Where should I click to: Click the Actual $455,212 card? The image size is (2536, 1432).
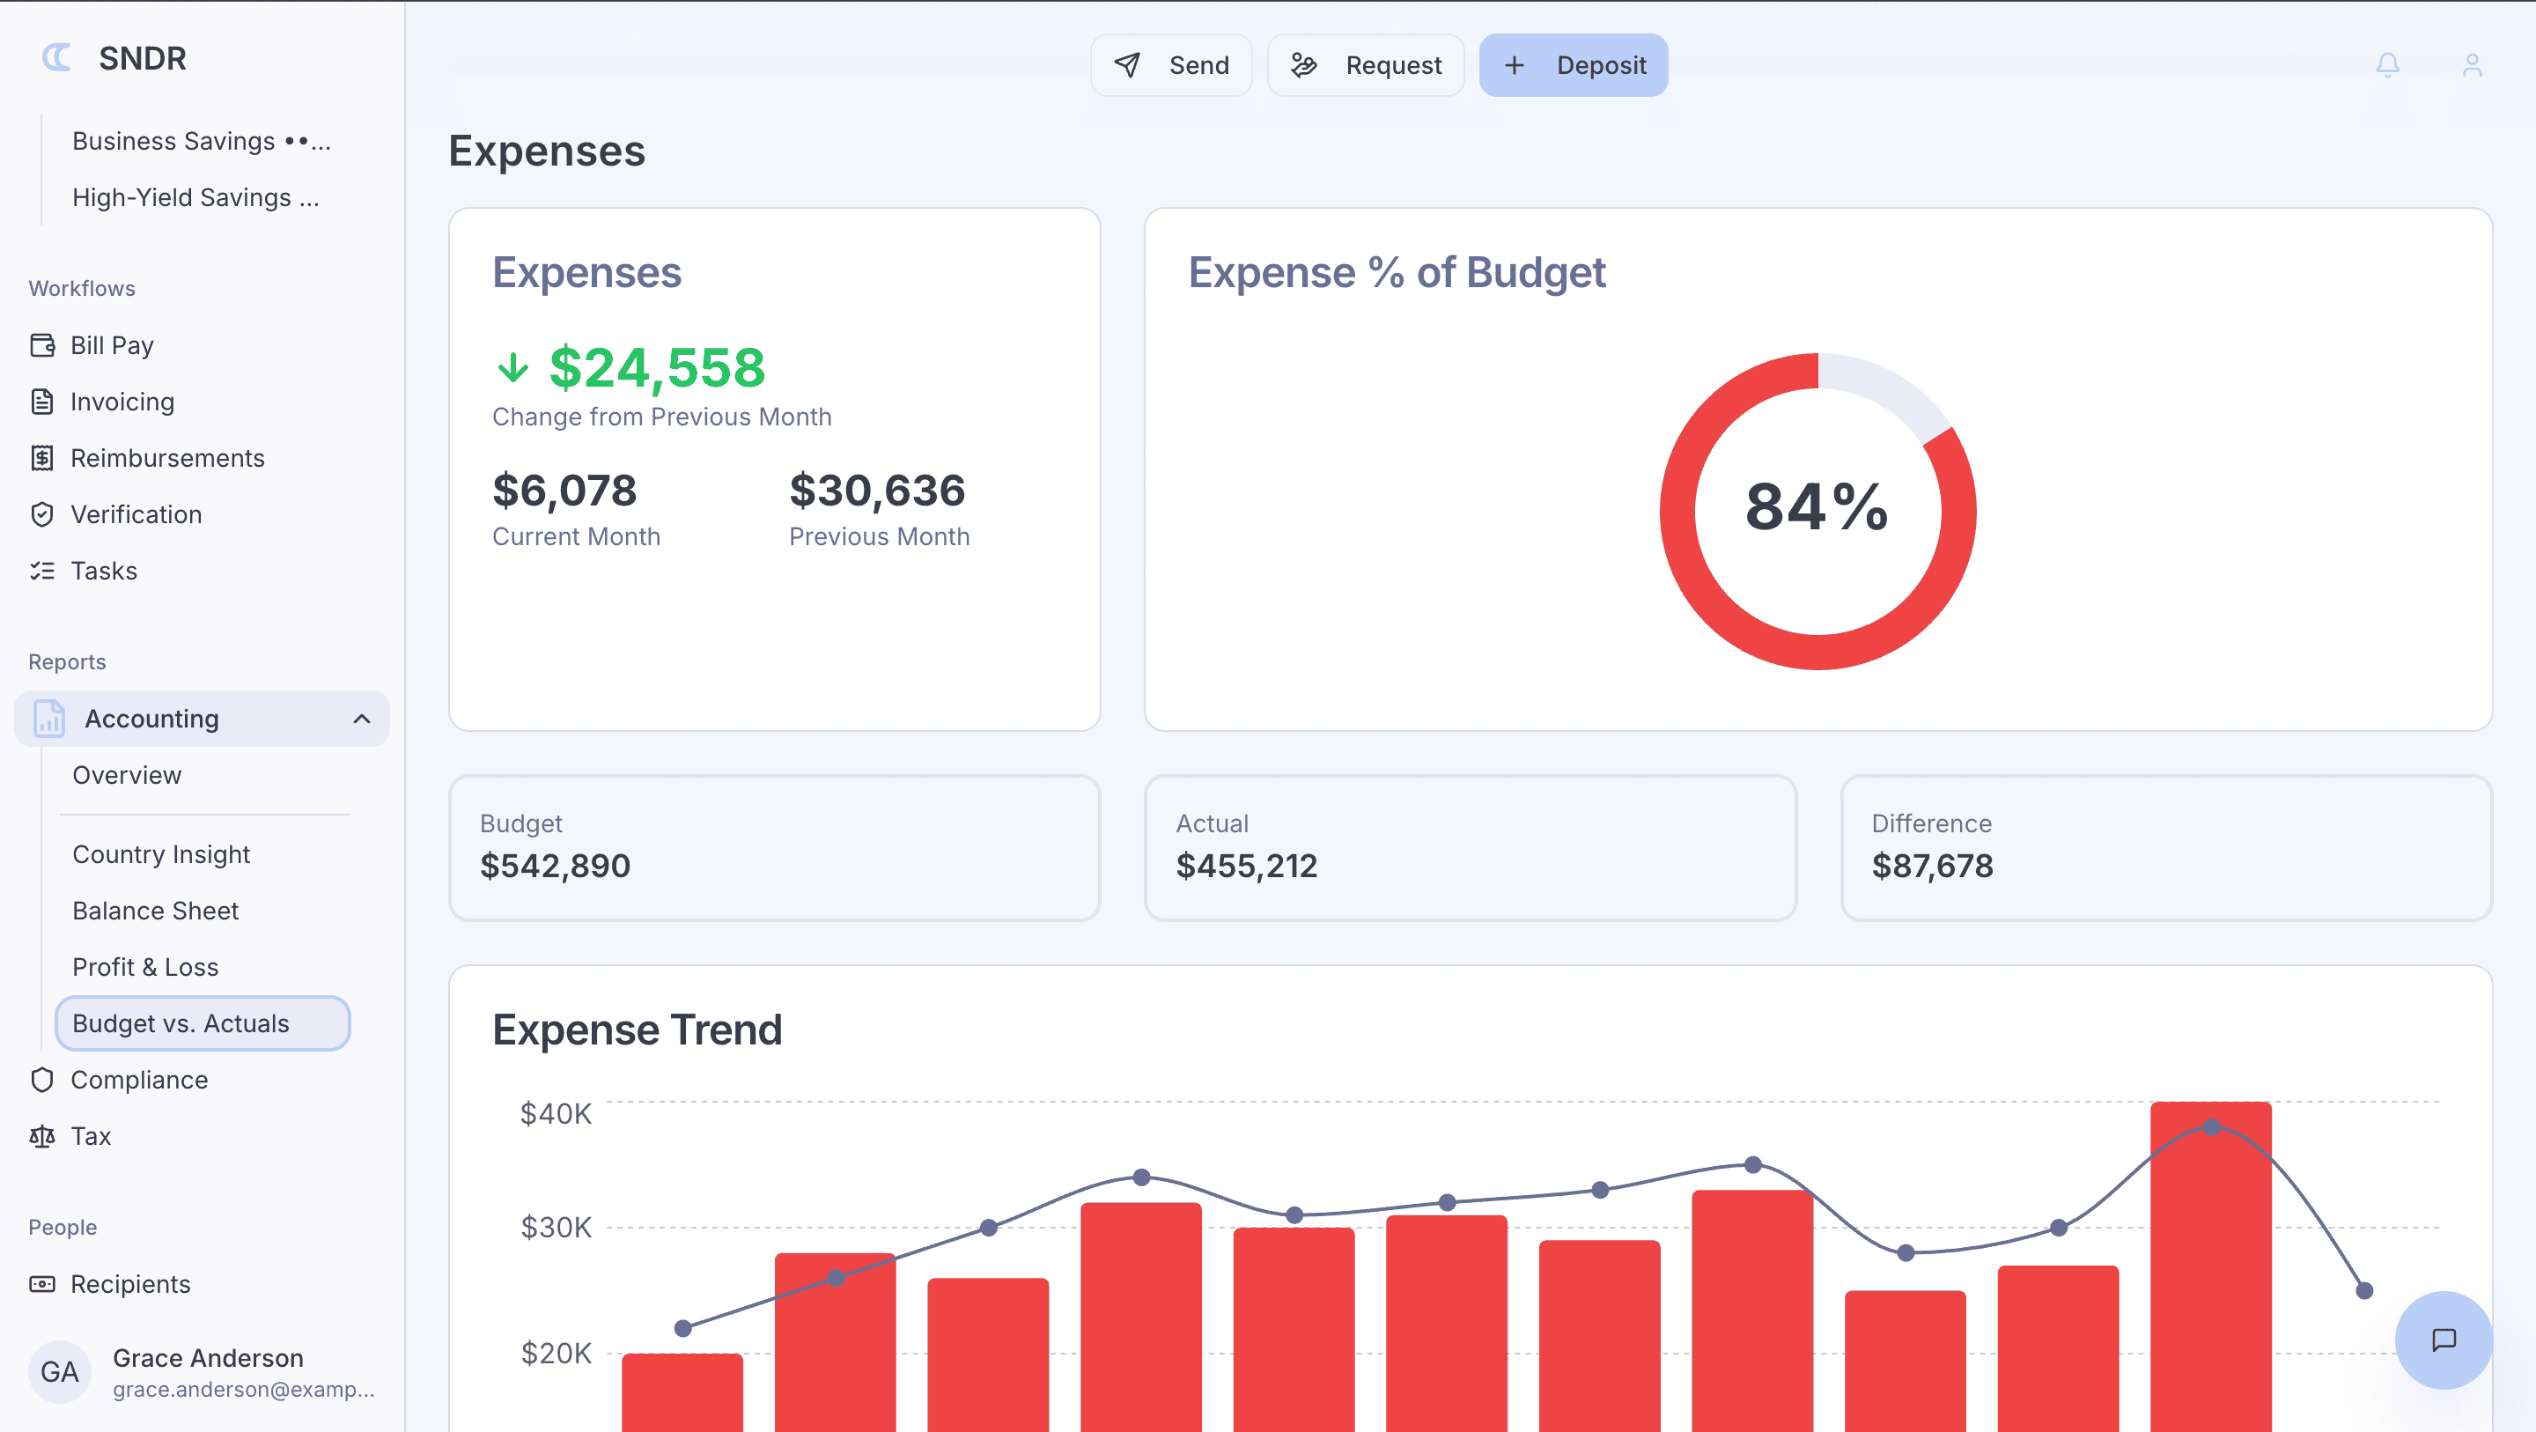pyautogui.click(x=1470, y=847)
